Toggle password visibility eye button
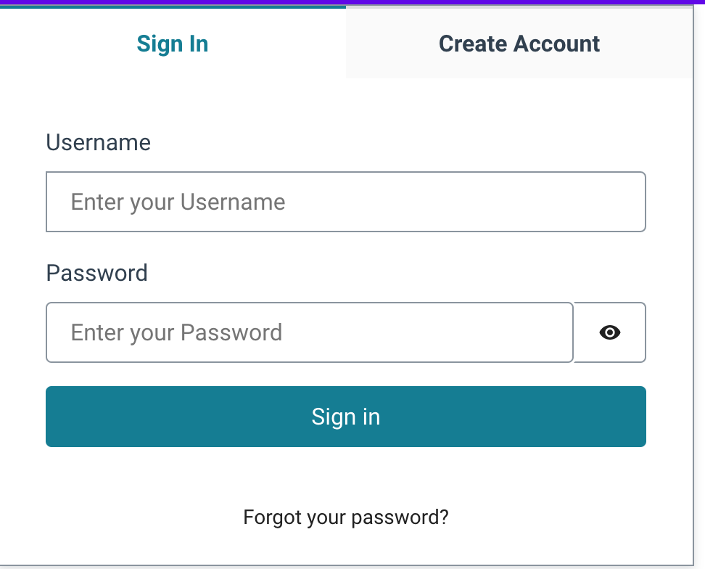The height and width of the screenshot is (569, 705). [x=610, y=332]
